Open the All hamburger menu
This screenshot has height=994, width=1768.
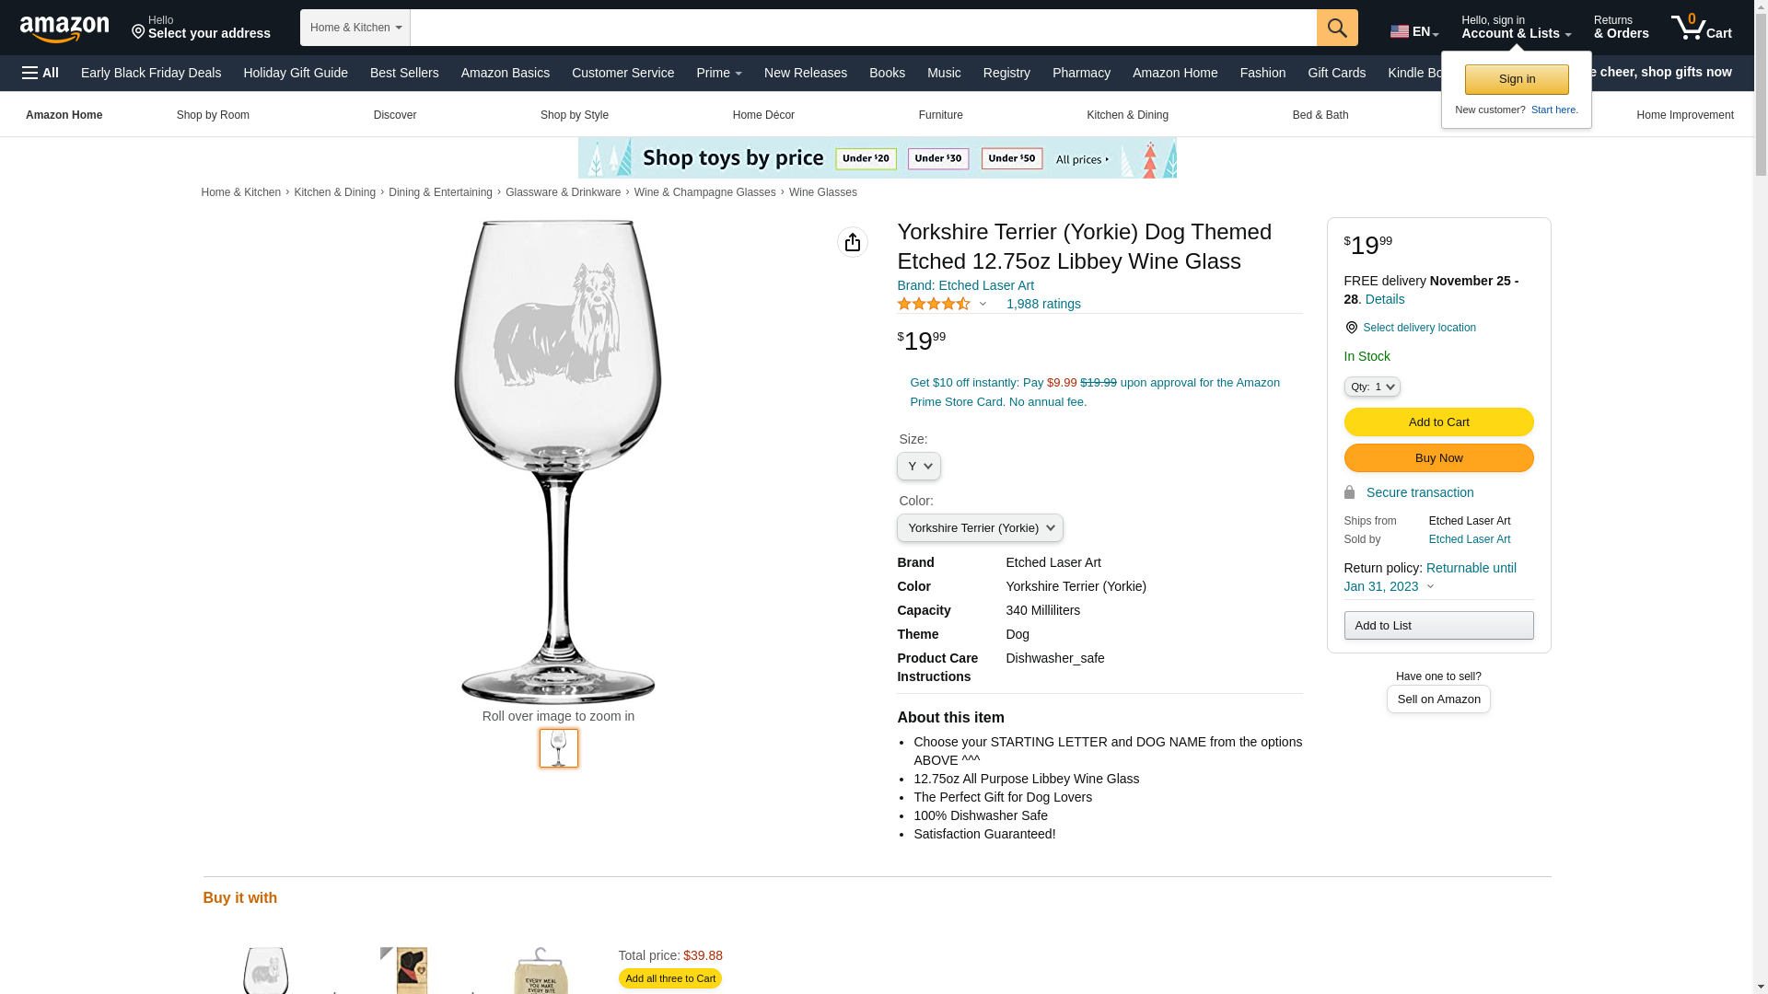(41, 73)
